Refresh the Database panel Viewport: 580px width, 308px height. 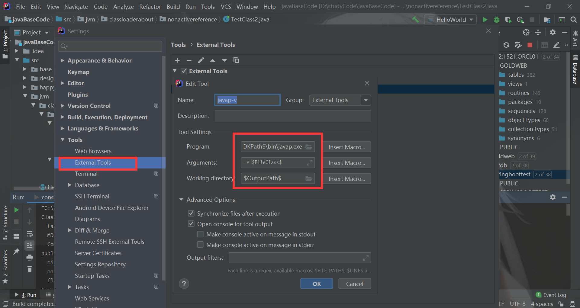pos(506,45)
